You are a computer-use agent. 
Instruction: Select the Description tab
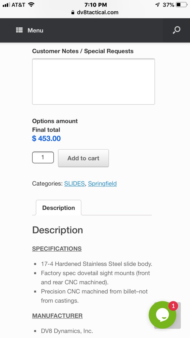[x=59, y=208]
